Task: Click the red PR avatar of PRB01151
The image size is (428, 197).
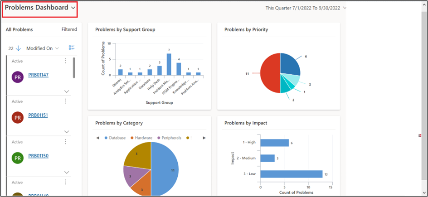Action: [x=18, y=118]
